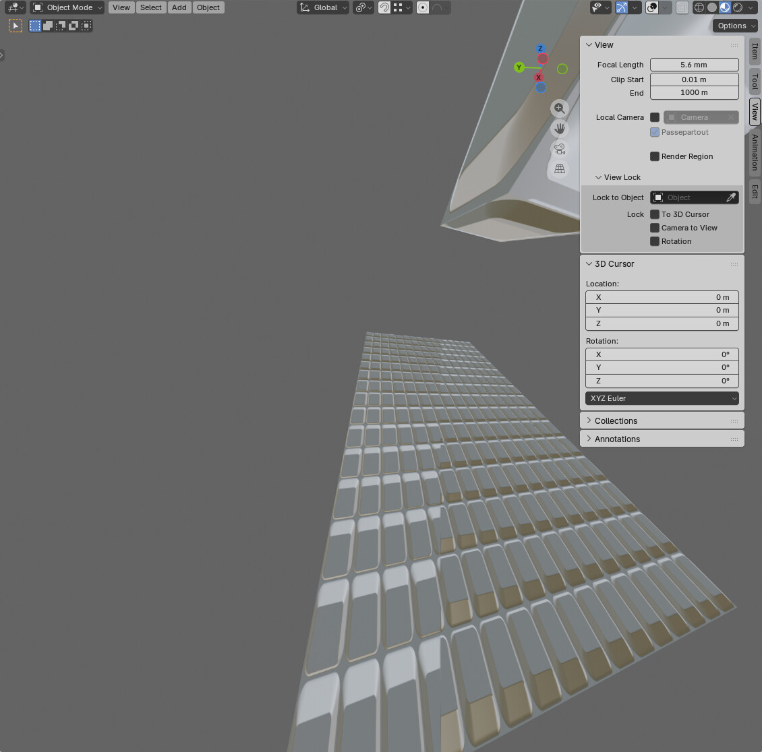Screen dimensions: 762x752
Task: Open the Edit sidebar tab
Action: pyautogui.click(x=755, y=191)
